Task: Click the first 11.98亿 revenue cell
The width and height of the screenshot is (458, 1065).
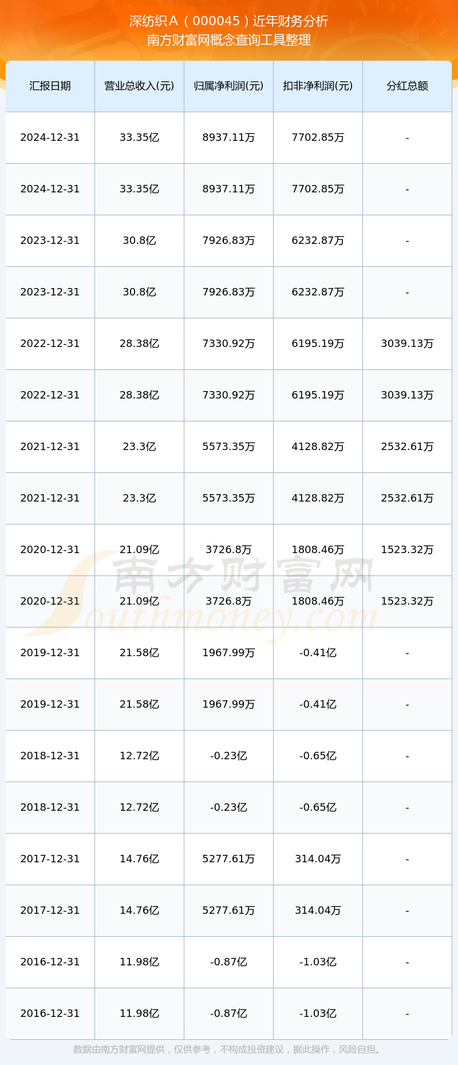Action: tap(139, 962)
